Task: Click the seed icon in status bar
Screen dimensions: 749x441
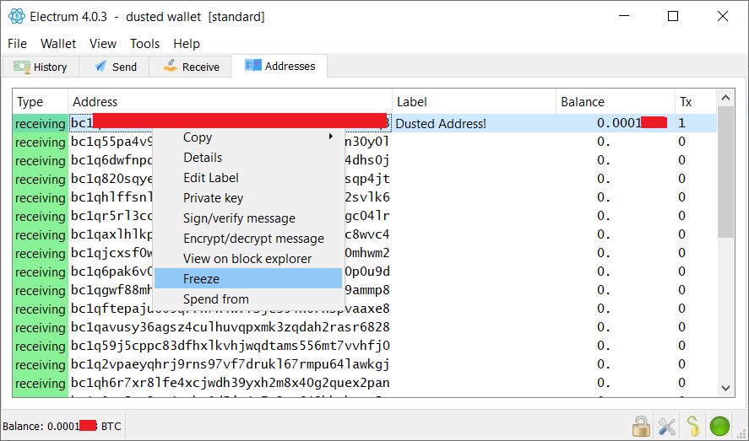Action: pos(693,426)
